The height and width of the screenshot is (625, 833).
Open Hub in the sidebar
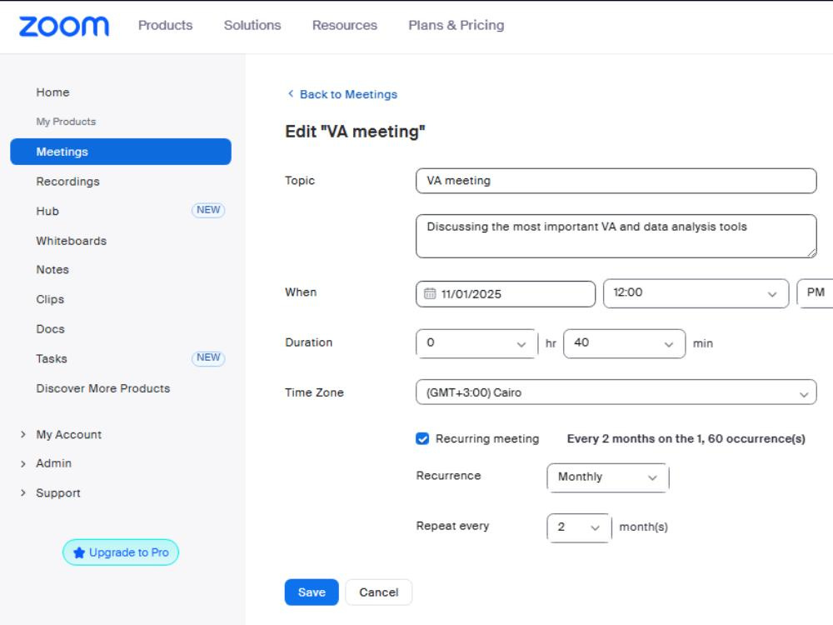click(x=47, y=211)
